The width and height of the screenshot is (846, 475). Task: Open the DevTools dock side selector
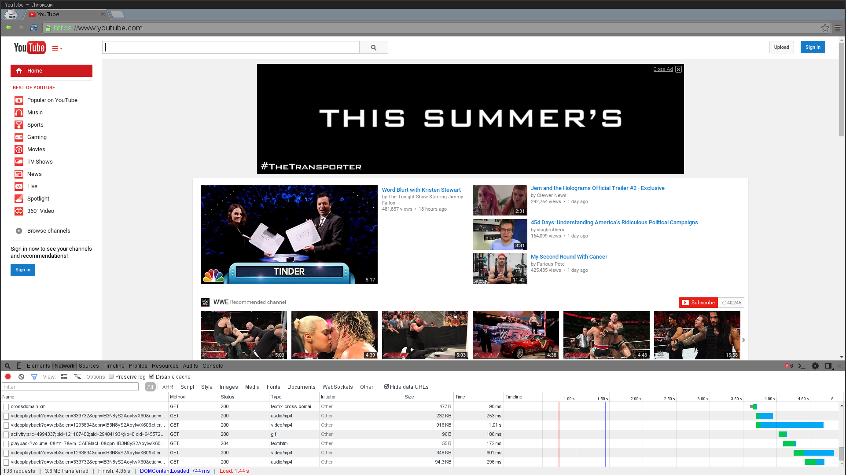[x=829, y=365]
